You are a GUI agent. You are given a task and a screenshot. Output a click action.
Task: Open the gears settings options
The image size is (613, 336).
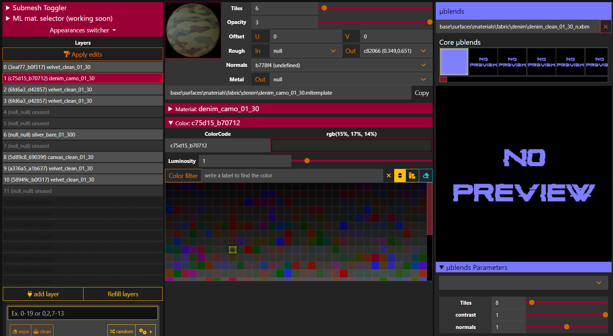coord(145,331)
